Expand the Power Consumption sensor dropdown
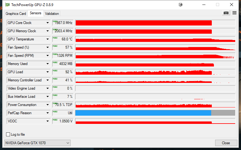The height and width of the screenshot is (150, 241). (47, 105)
